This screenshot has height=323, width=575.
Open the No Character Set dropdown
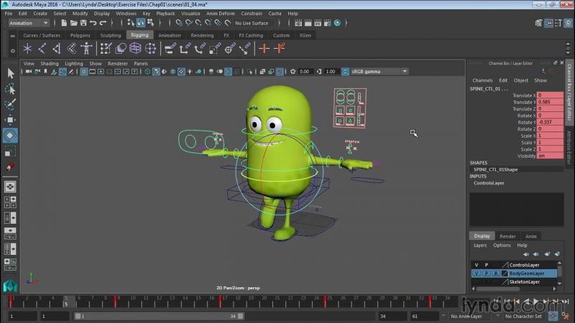(x=523, y=316)
